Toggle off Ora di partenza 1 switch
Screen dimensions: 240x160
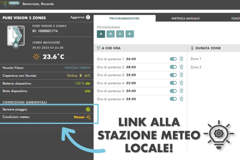pyautogui.click(x=173, y=59)
